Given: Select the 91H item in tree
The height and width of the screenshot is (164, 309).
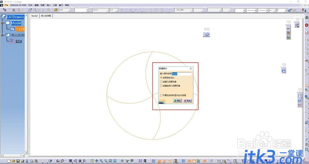Looking at the screenshot, I should pos(19,41).
